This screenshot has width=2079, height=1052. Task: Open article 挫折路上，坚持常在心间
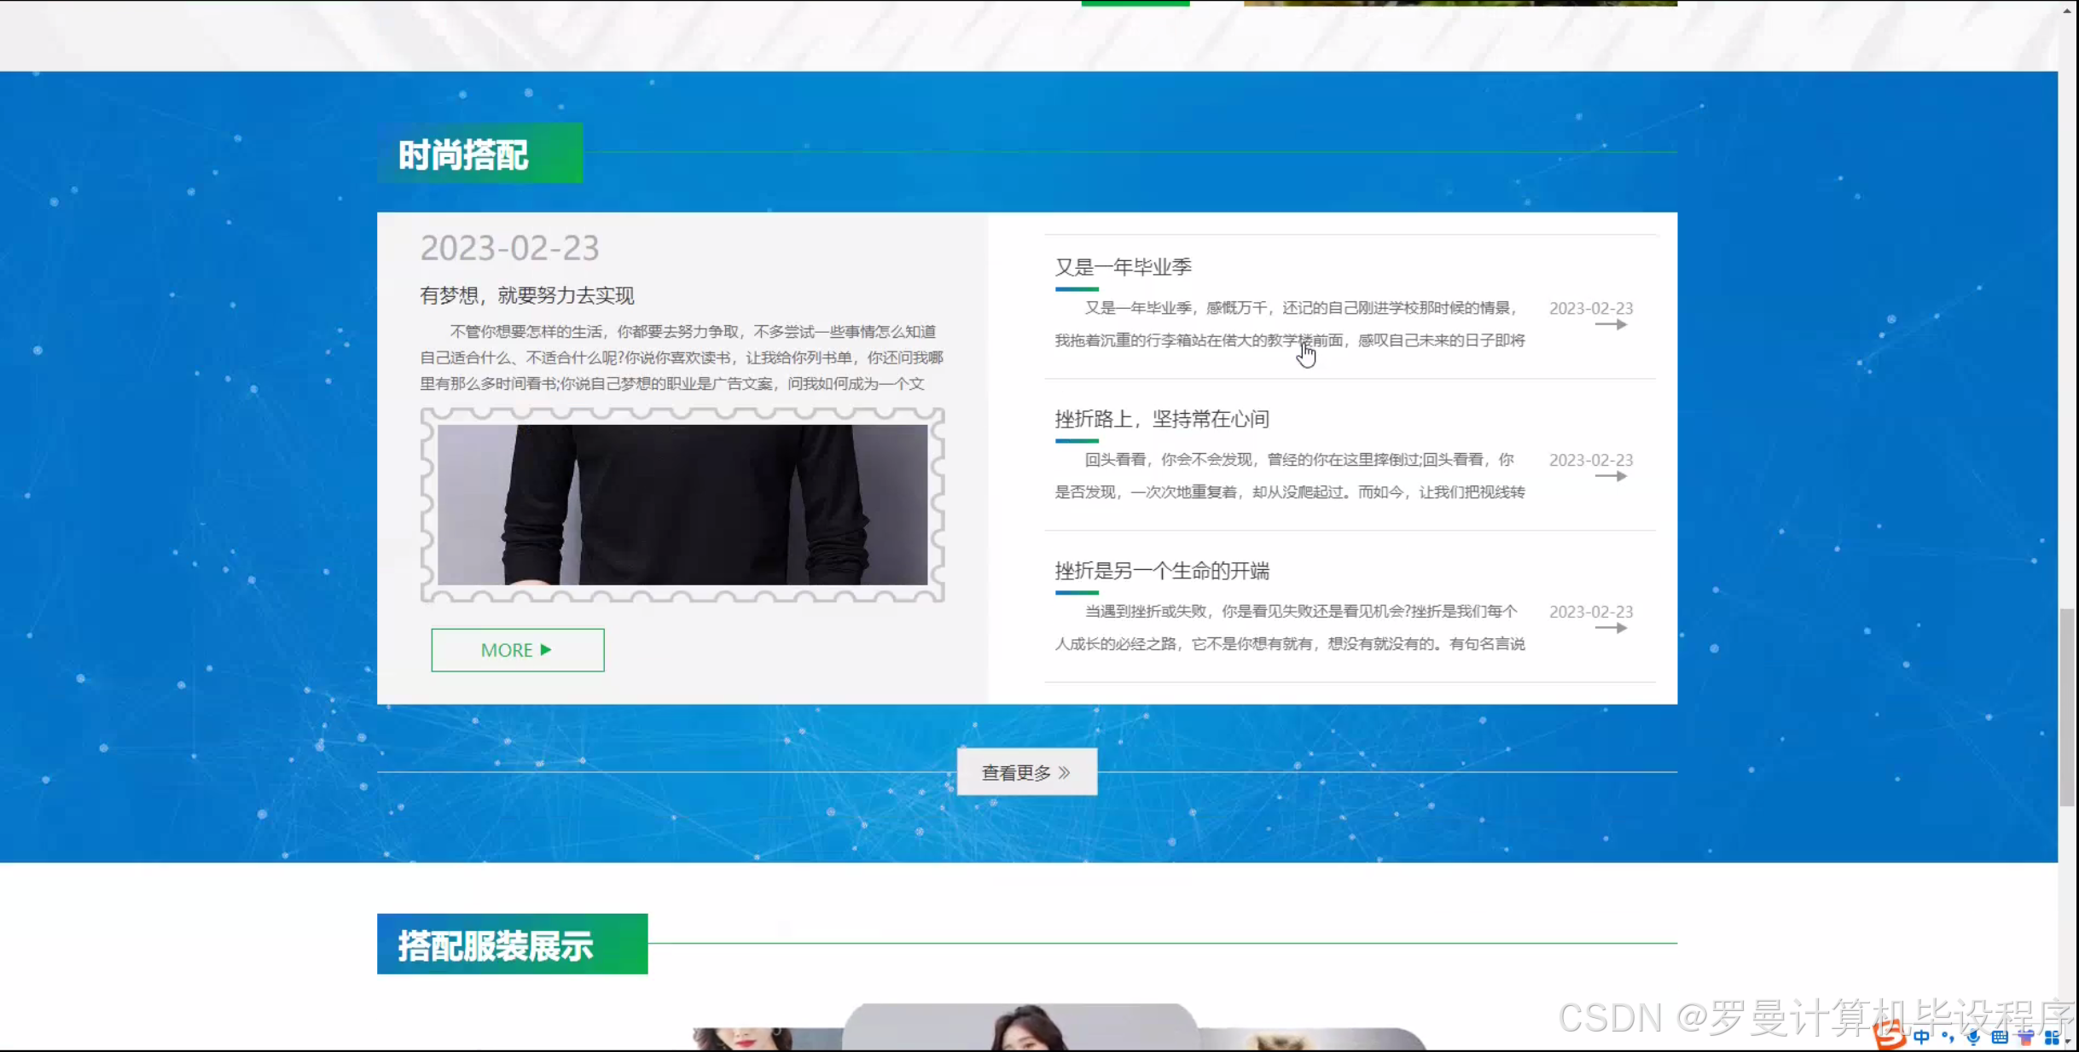(x=1161, y=419)
